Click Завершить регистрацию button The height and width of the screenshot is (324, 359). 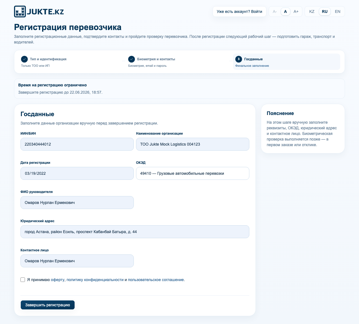(x=48, y=305)
